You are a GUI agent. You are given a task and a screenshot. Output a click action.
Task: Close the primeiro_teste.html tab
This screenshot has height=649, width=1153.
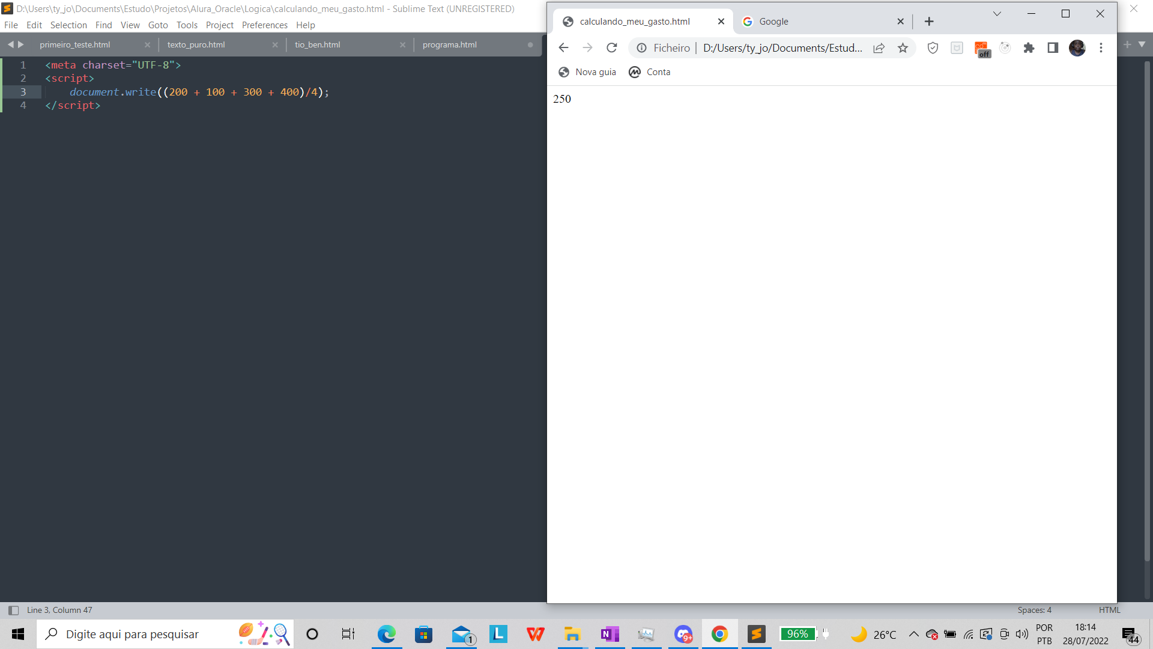147,45
